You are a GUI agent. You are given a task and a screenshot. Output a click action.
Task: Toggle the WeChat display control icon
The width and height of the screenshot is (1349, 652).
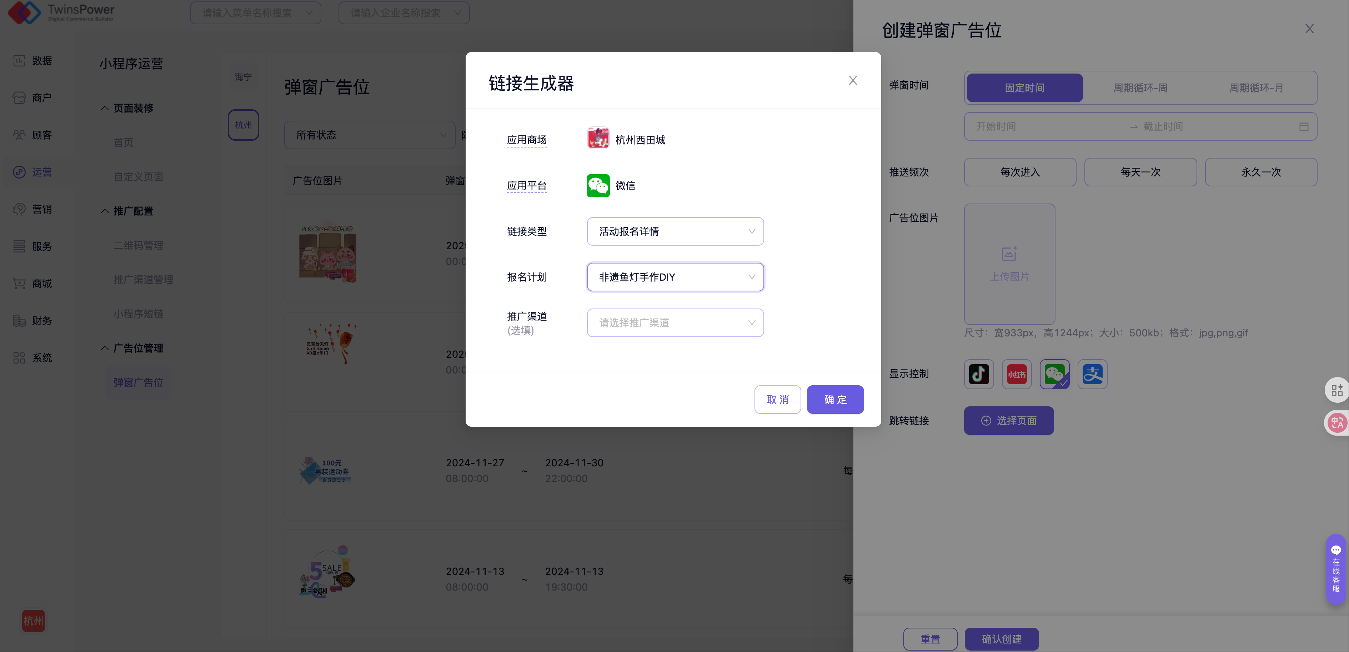coord(1054,374)
